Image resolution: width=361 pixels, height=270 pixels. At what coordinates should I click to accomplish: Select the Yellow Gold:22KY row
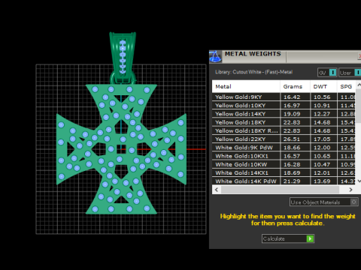click(x=284, y=139)
